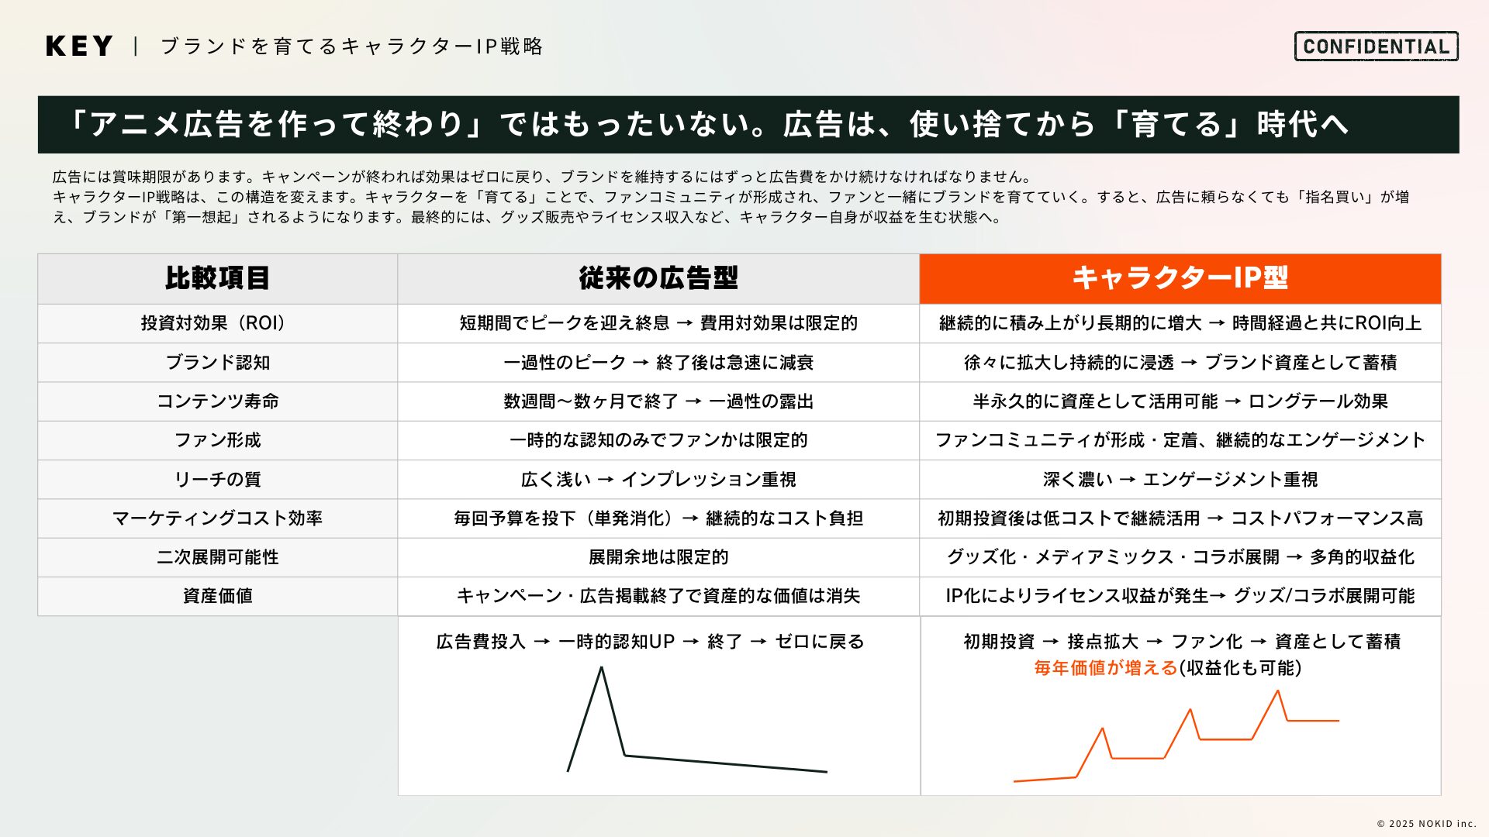The width and height of the screenshot is (1489, 837).
Task: Click the マーケティングコスト効率 row label
Action: tap(217, 518)
